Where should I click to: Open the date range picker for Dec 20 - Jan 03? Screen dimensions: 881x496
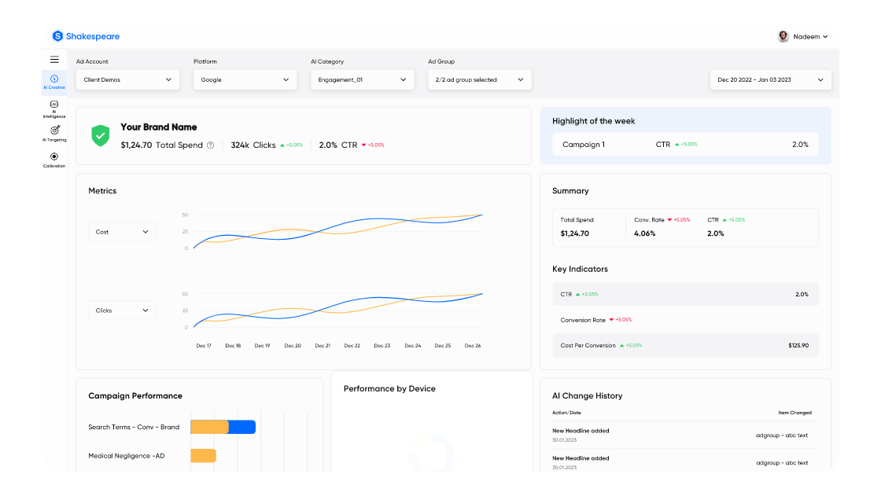coord(770,79)
